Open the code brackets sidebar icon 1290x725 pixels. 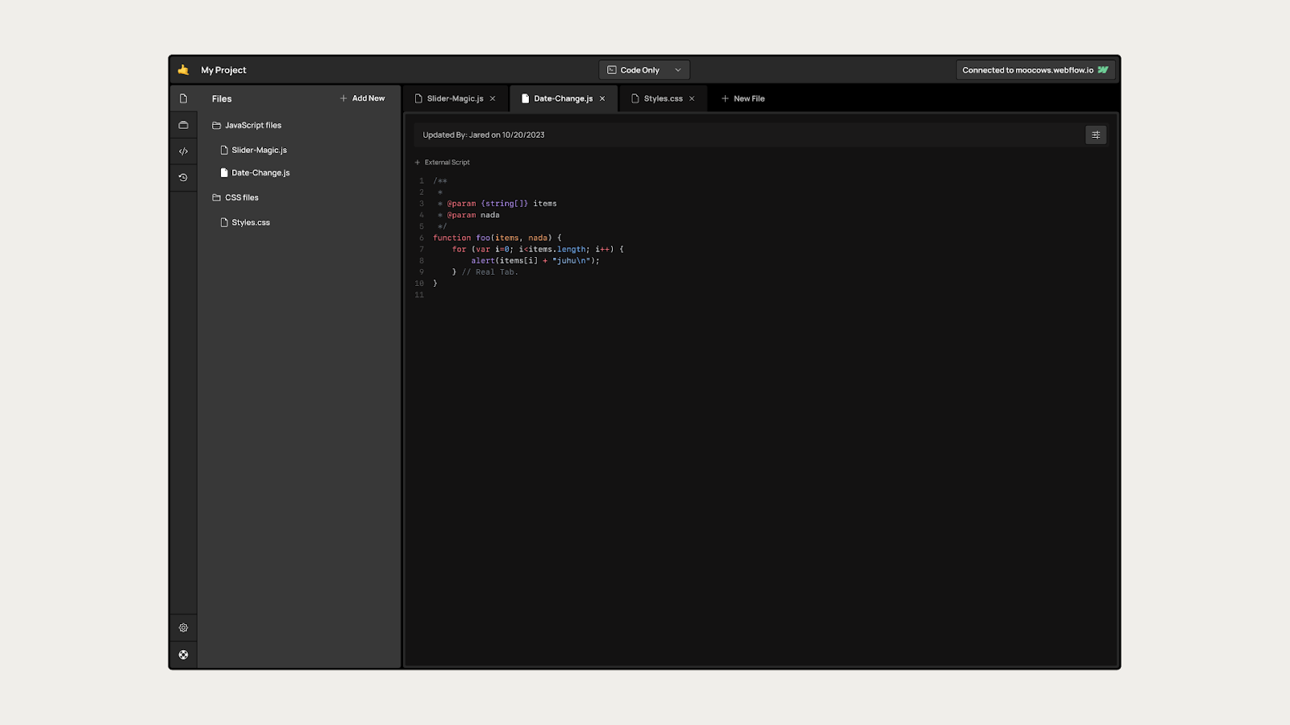(x=183, y=151)
